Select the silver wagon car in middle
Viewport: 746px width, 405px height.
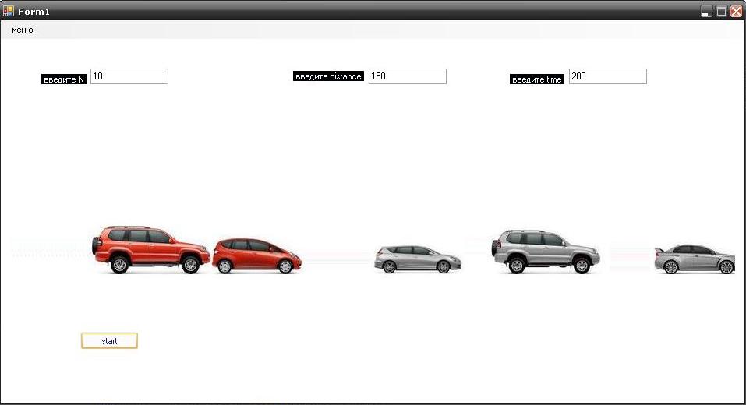(x=418, y=259)
